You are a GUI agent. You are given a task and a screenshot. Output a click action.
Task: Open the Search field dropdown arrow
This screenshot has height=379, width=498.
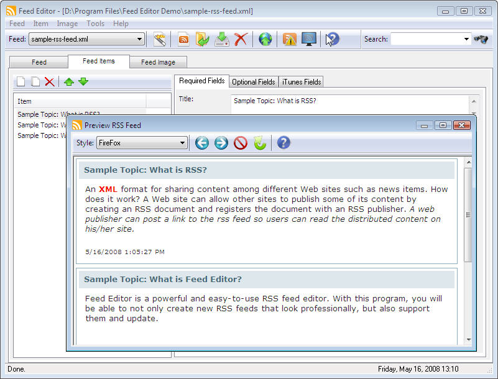tap(466, 39)
